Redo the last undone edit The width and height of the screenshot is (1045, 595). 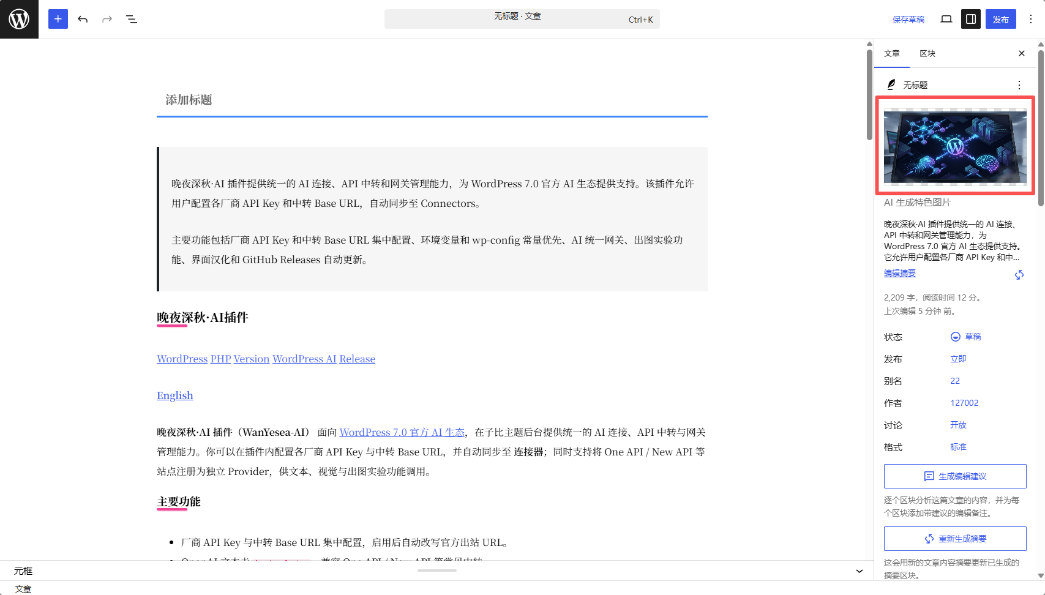pyautogui.click(x=107, y=19)
